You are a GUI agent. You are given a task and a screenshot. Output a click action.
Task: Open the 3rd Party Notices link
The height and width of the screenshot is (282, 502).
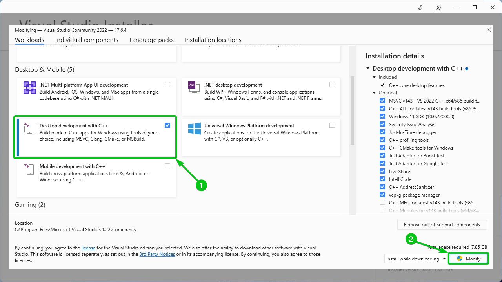coord(157,254)
